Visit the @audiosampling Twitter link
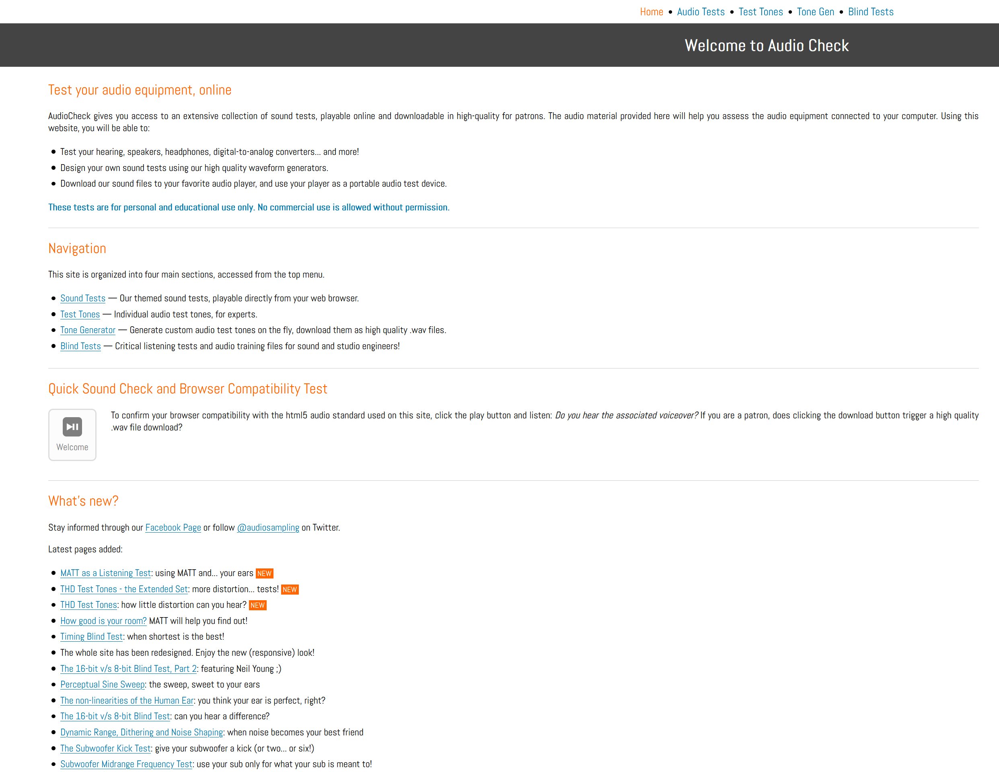999x772 pixels. click(268, 527)
